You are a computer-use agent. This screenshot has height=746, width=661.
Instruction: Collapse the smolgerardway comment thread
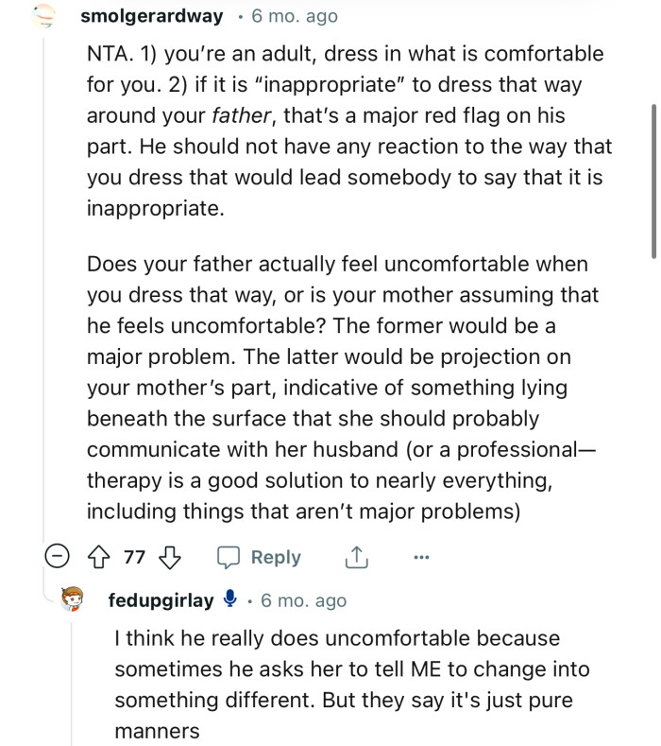tap(59, 557)
